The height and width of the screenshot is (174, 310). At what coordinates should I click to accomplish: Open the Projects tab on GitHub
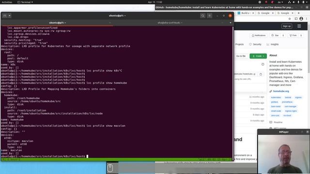239,44
